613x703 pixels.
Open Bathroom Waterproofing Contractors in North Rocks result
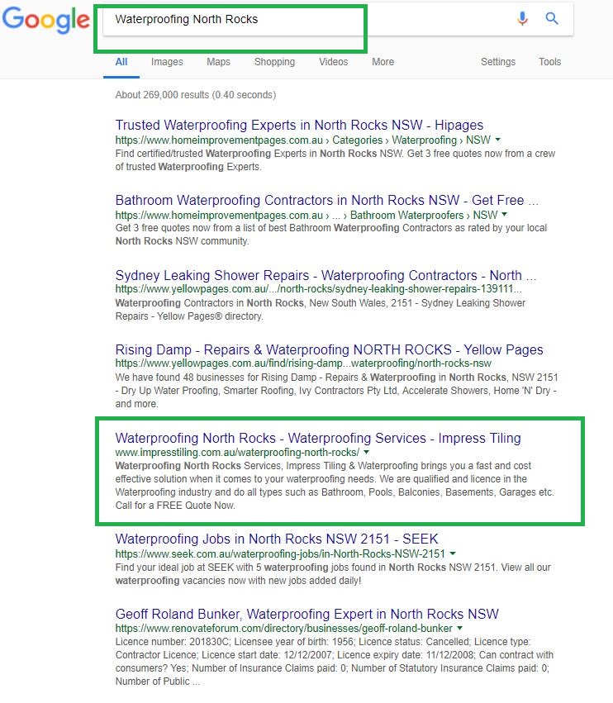pyautogui.click(x=327, y=200)
